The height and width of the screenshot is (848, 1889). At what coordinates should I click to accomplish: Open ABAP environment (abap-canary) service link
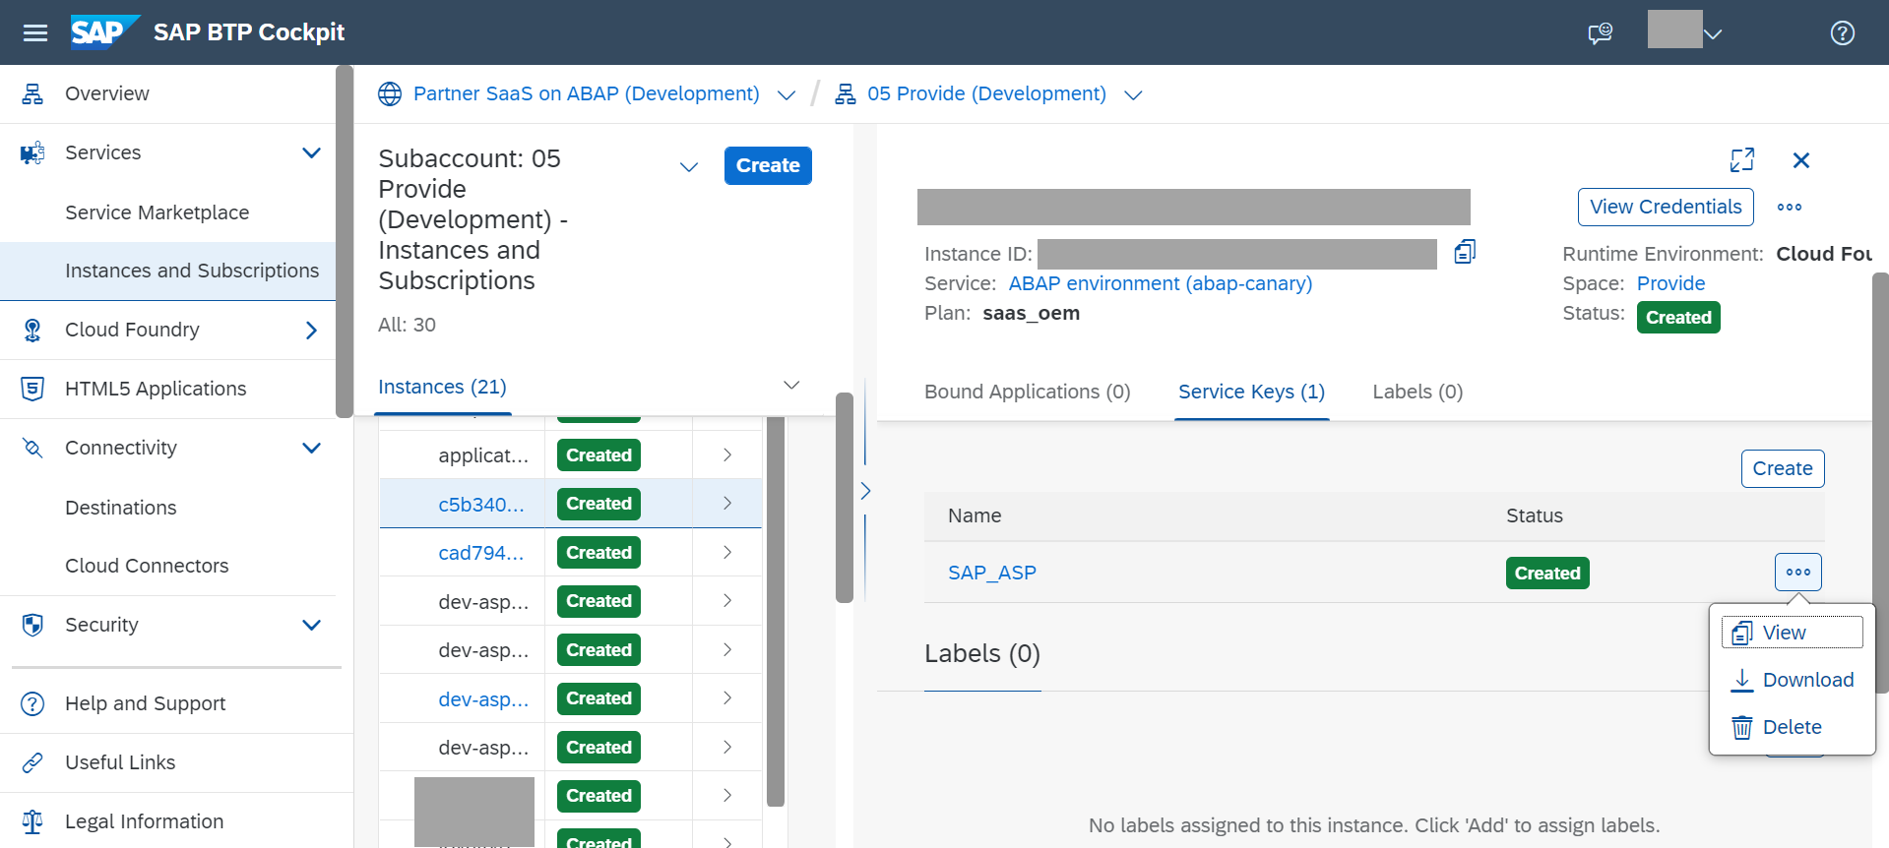click(1160, 283)
